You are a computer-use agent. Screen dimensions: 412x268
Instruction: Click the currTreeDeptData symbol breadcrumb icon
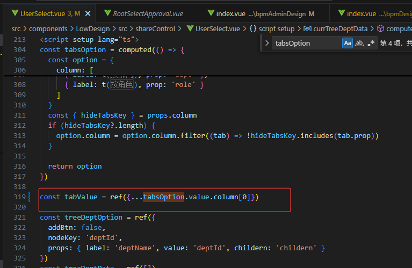tap(307, 28)
